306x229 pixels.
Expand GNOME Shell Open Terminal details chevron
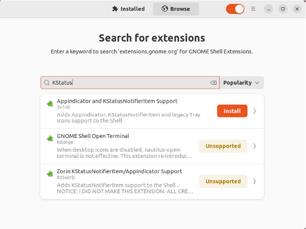(255, 146)
